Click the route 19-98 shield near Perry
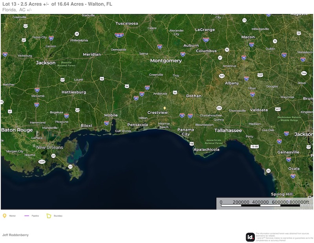The height and width of the screenshot is (243, 314). click(x=255, y=146)
